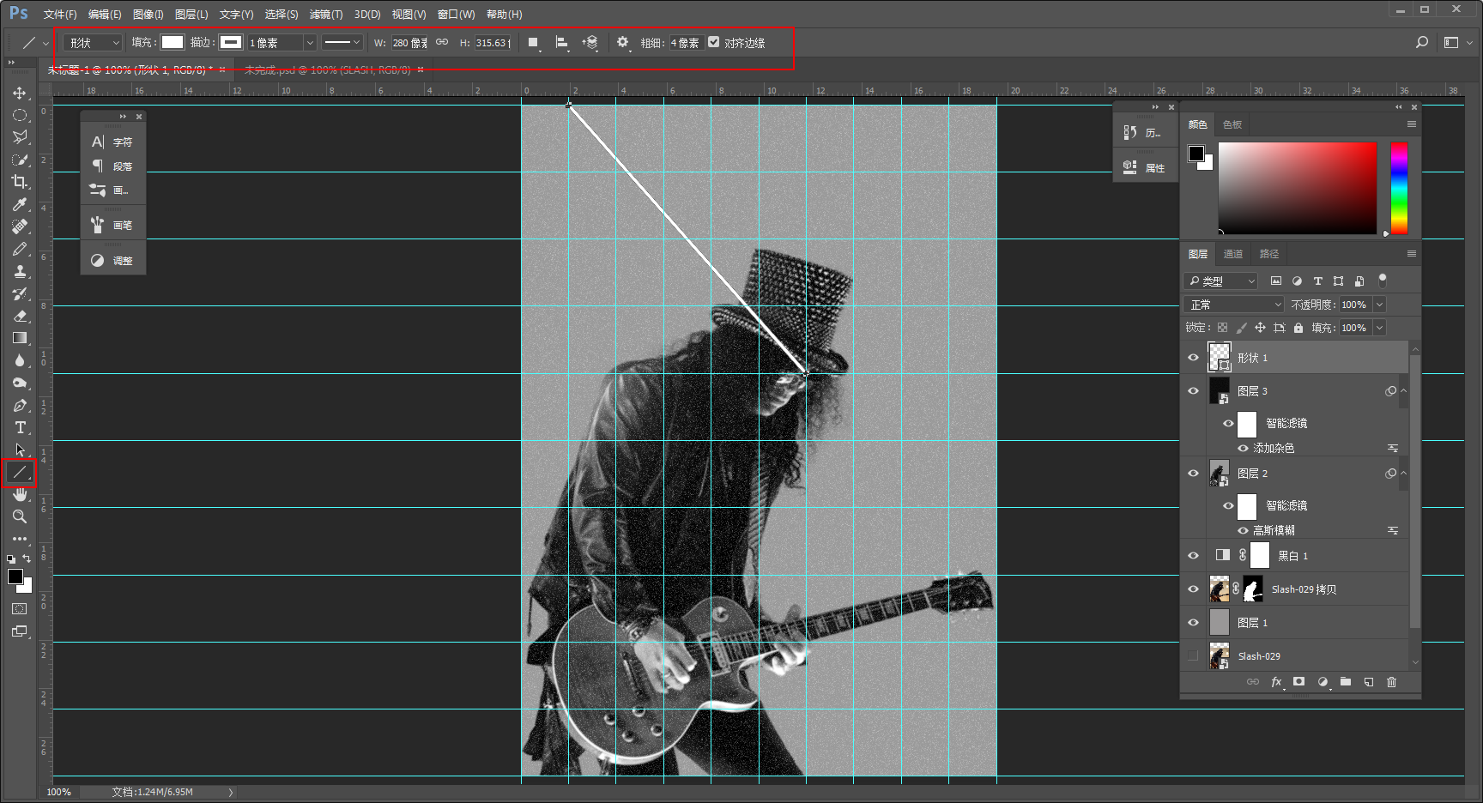Open the gear settings in options bar
1483x803 pixels.
622,42
